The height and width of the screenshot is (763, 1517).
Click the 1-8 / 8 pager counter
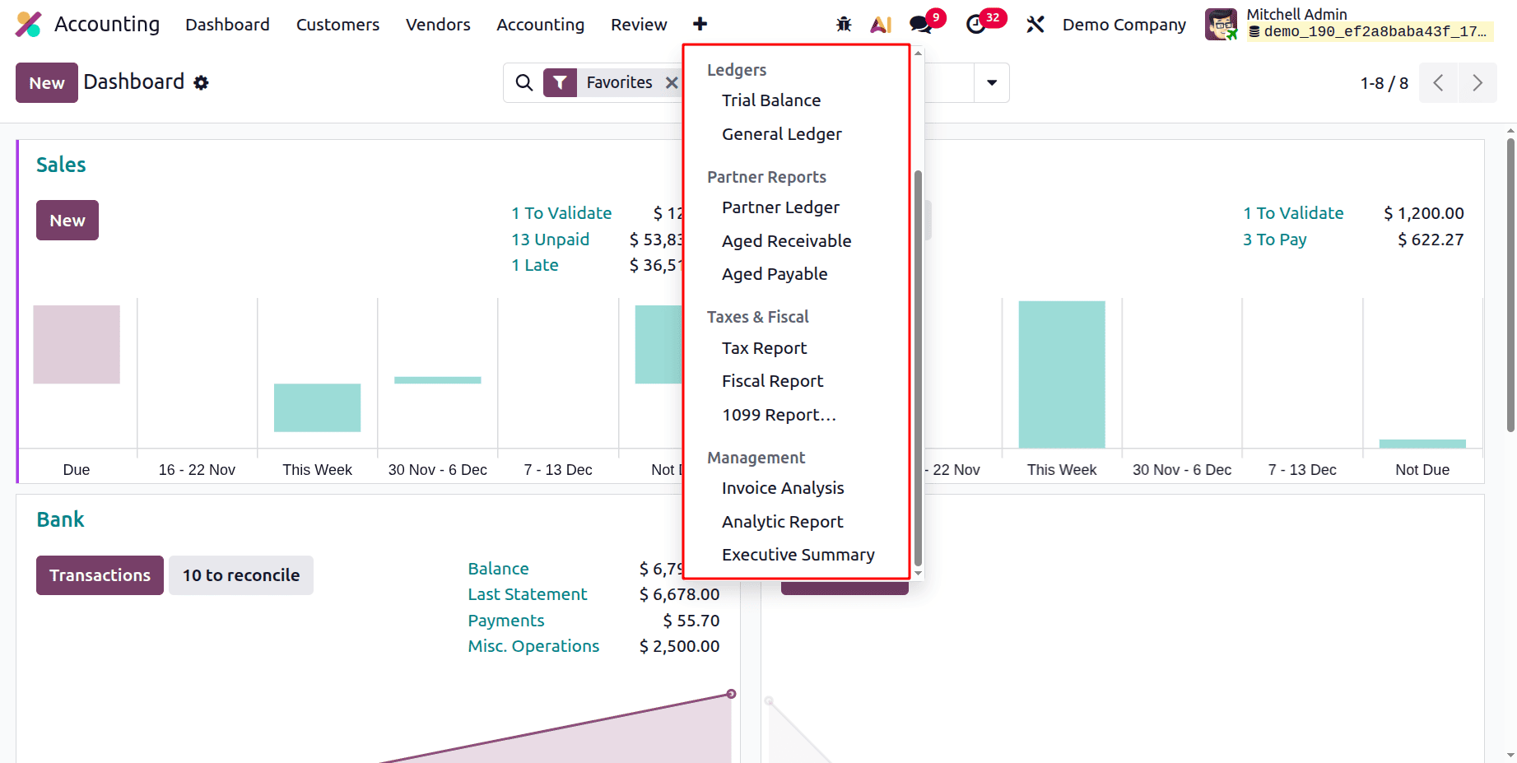click(1384, 83)
